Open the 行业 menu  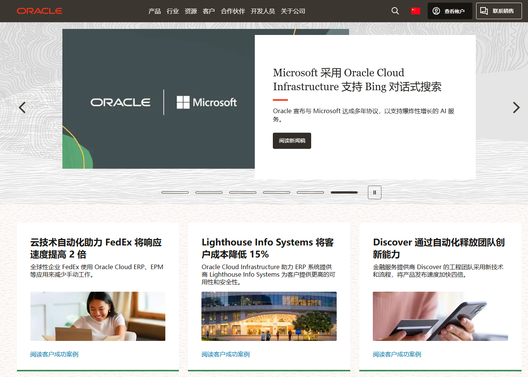point(172,11)
